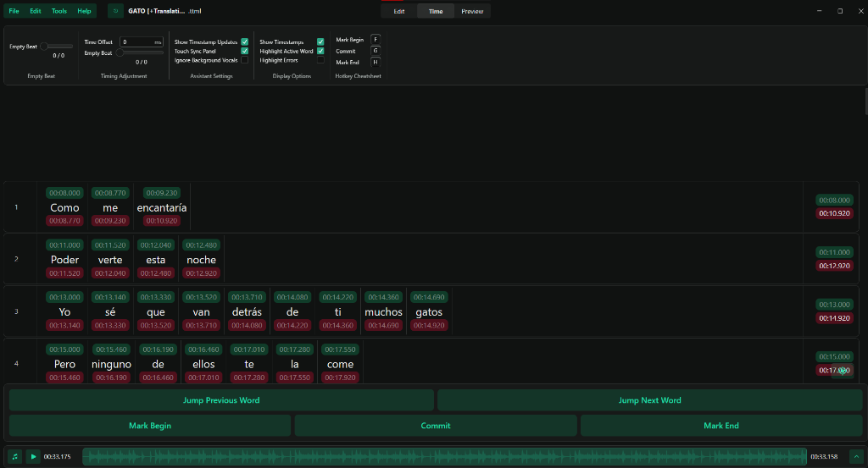Select the word 'noche' in line 2

[x=202, y=260]
